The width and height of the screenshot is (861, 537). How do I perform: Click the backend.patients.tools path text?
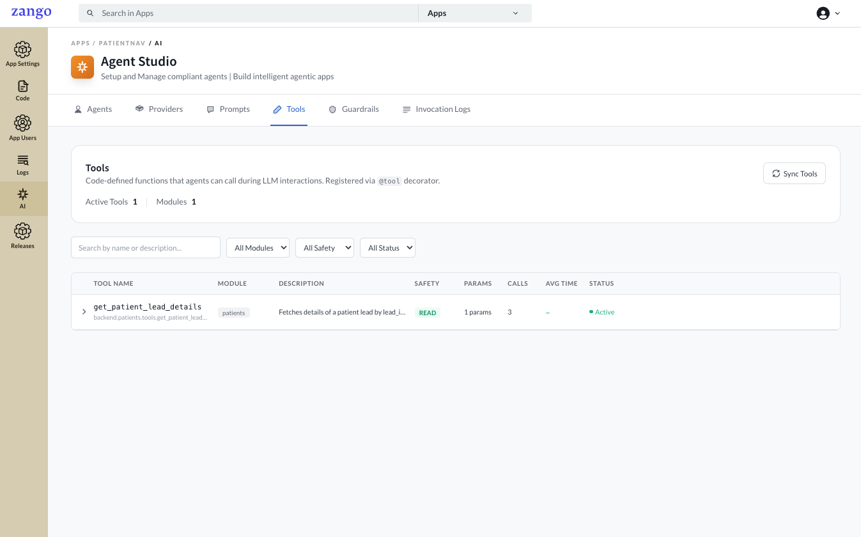[x=150, y=317]
